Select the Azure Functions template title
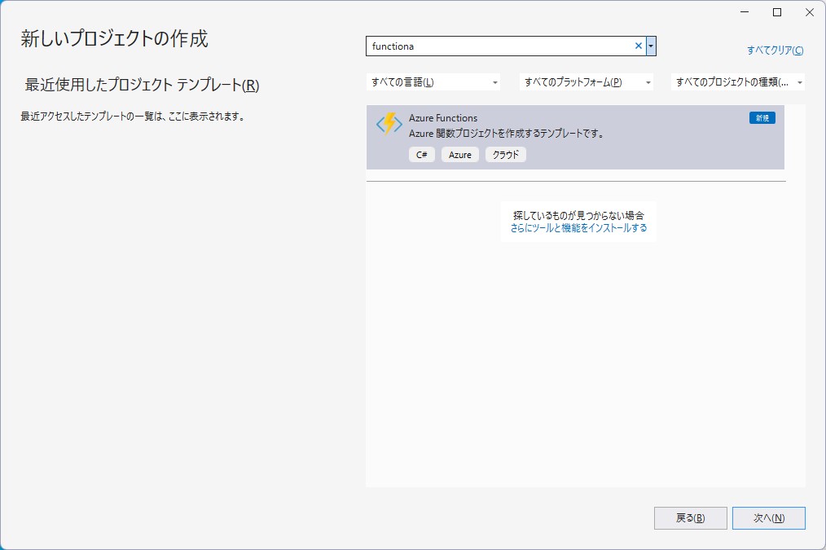826x550 pixels. point(443,118)
